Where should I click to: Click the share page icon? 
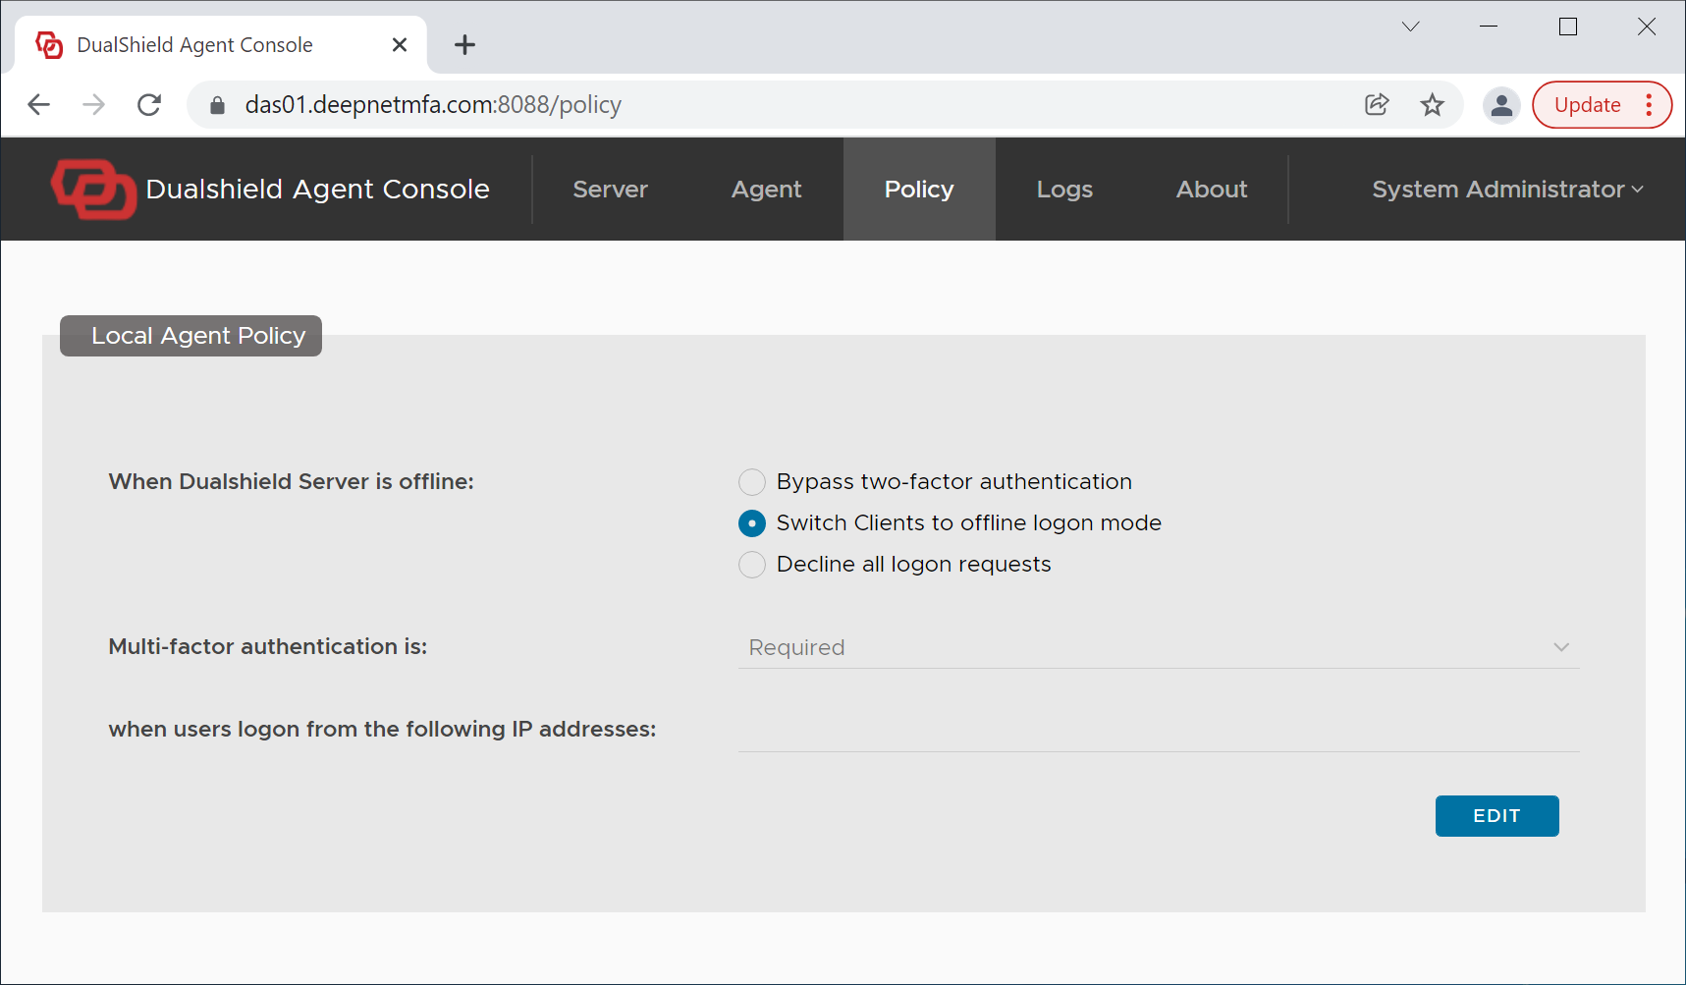click(1377, 105)
